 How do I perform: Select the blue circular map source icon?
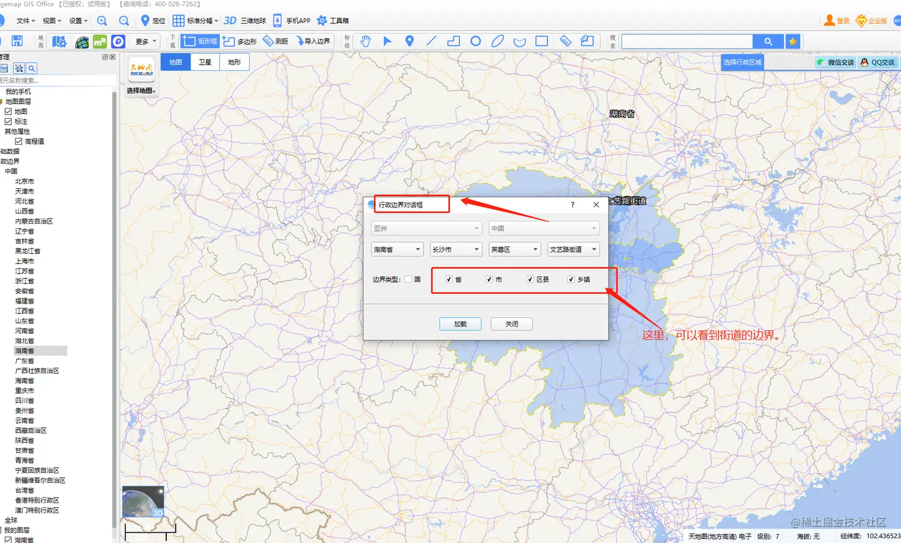coord(118,42)
